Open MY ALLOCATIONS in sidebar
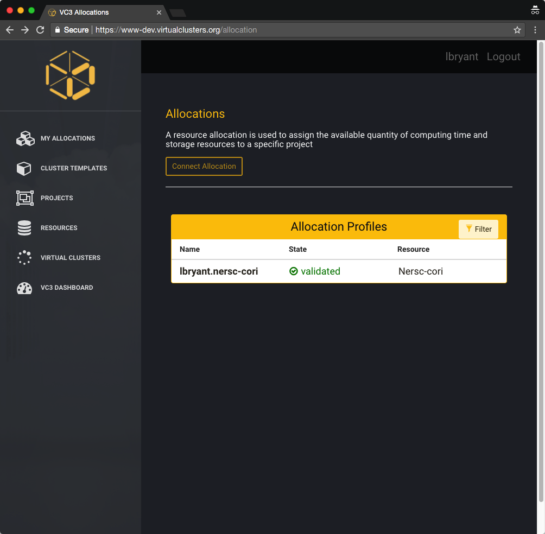The image size is (545, 534). tap(68, 138)
